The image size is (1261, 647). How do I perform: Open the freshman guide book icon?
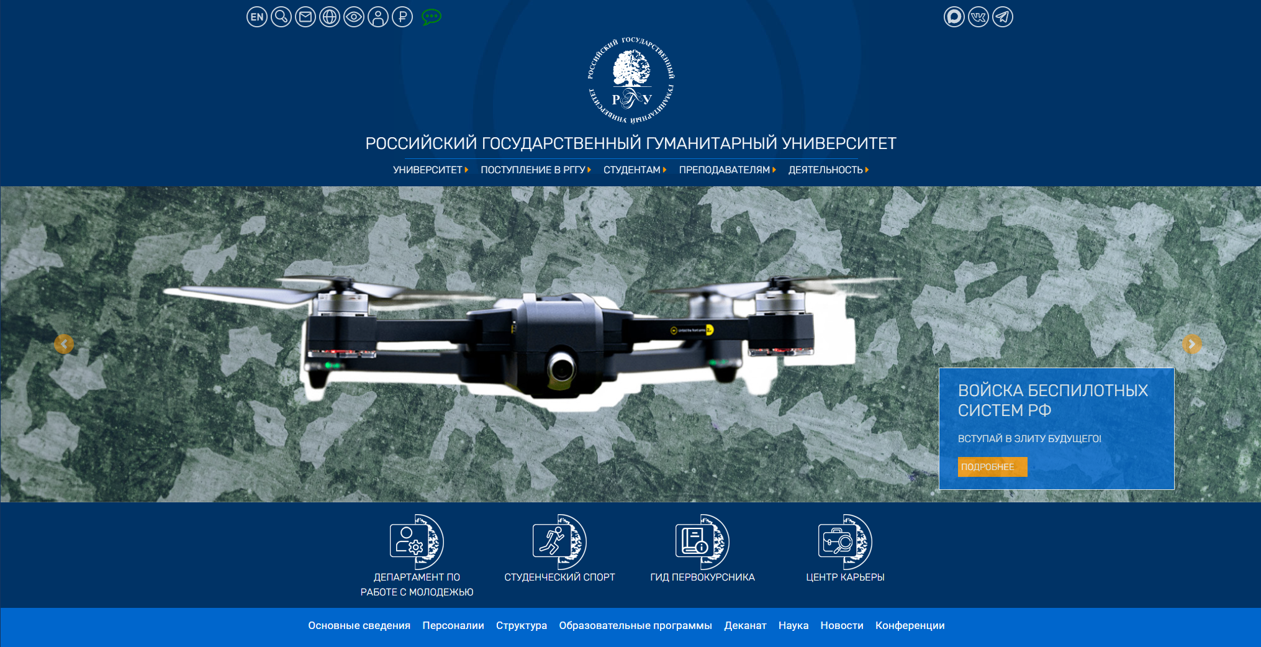[702, 541]
